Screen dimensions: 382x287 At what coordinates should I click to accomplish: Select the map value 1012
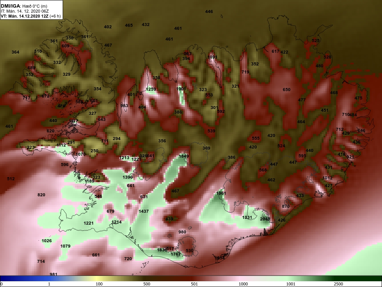[x=327, y=178]
